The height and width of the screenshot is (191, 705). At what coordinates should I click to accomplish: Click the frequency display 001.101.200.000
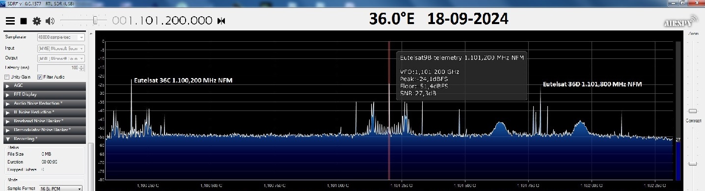pyautogui.click(x=163, y=21)
